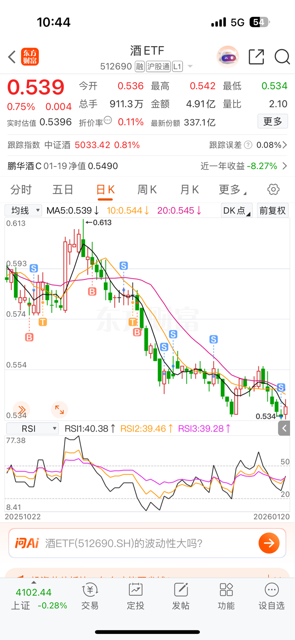Tap the AI question input field
The image size is (295, 640).
click(147, 543)
